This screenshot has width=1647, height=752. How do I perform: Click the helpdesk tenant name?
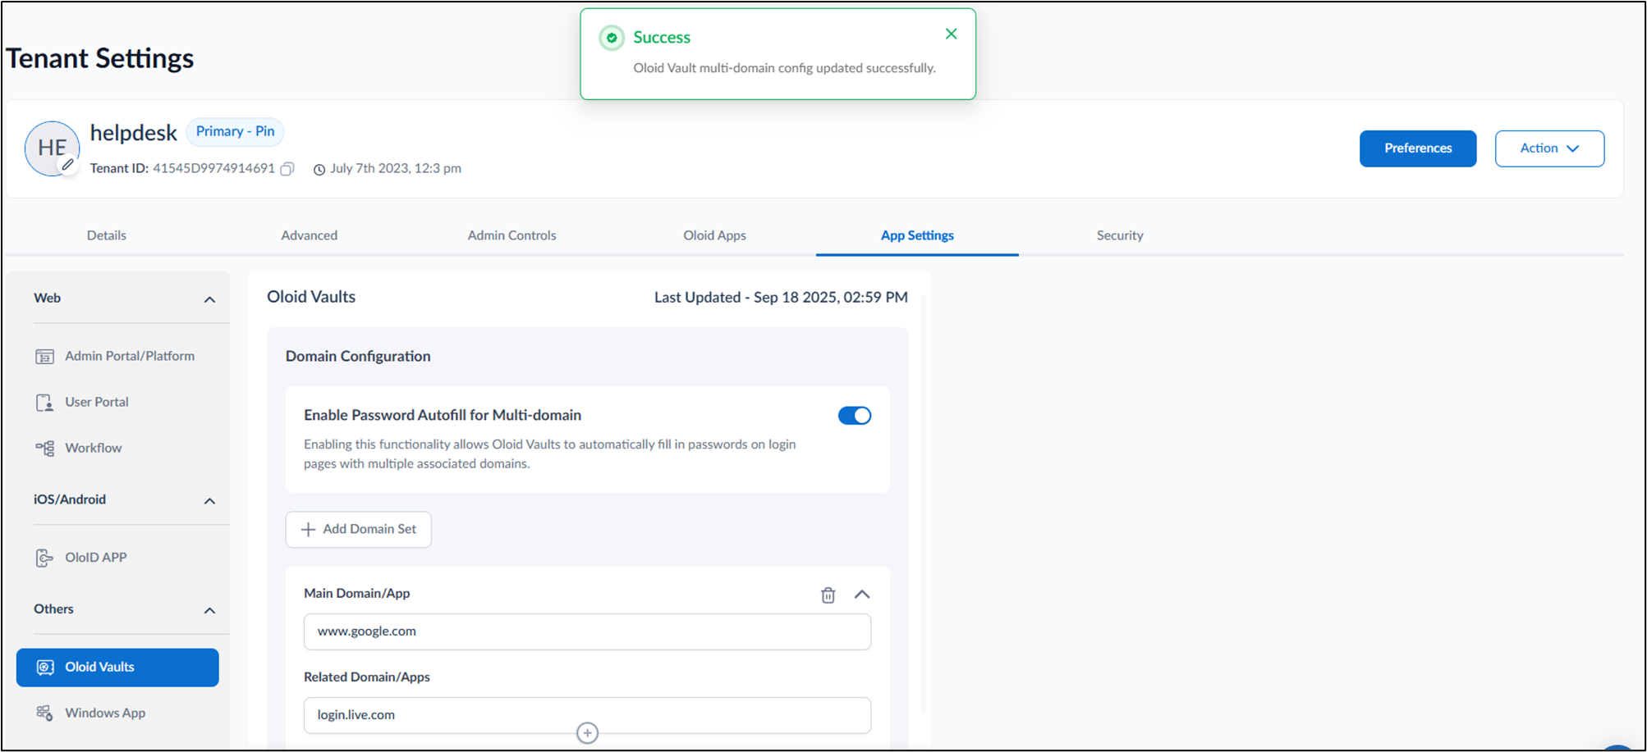click(133, 133)
